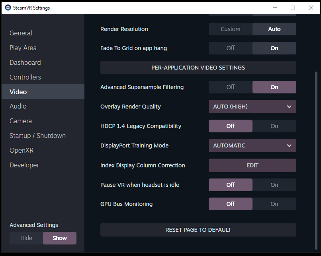Disable Advanced Supersample Filtering
Screen dimensions: 321x256
click(231, 87)
